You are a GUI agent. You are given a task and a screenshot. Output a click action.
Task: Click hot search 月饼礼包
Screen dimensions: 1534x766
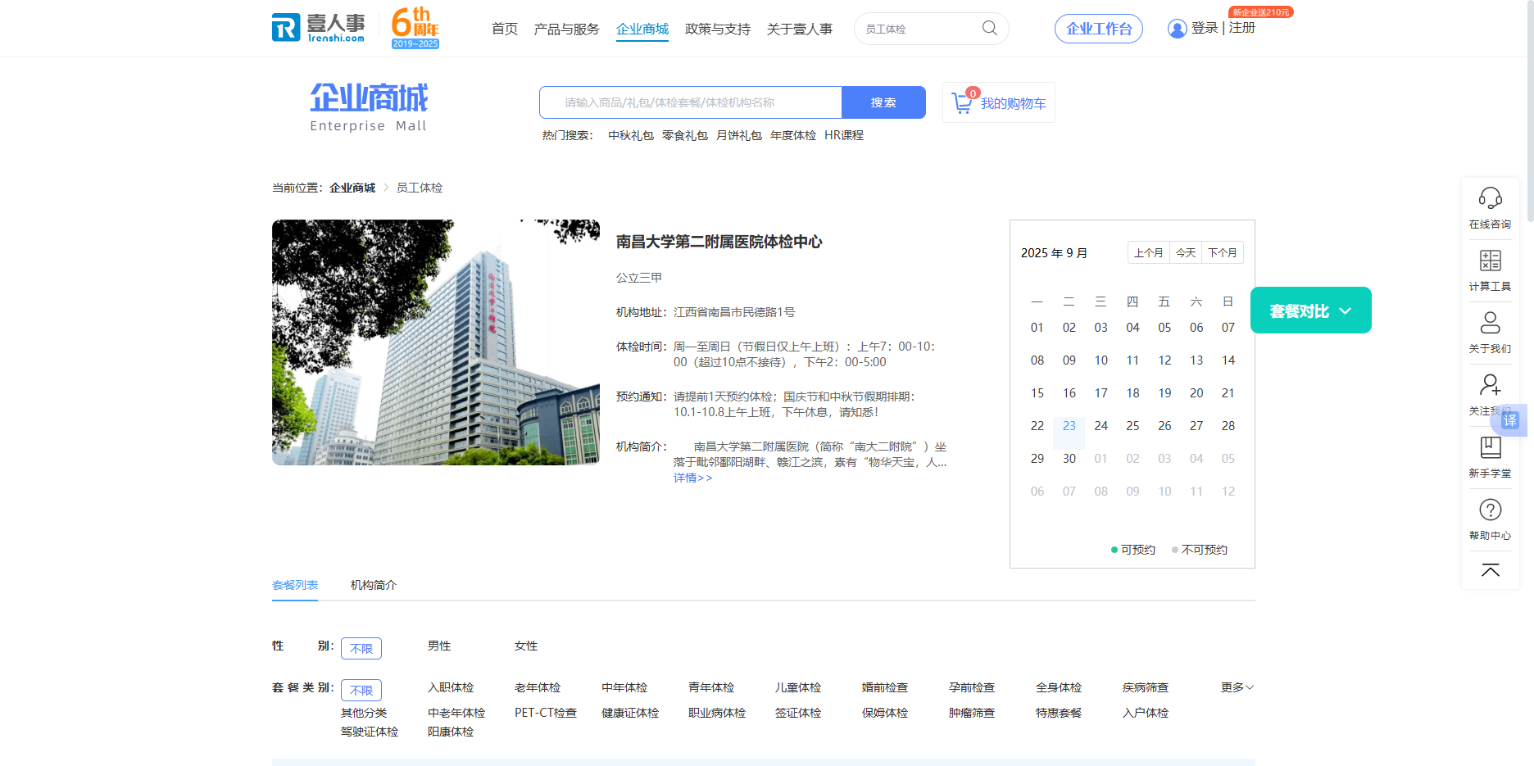739,135
